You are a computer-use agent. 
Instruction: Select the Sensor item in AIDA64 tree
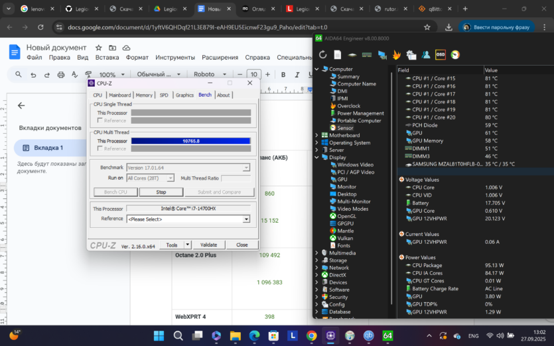coord(345,128)
